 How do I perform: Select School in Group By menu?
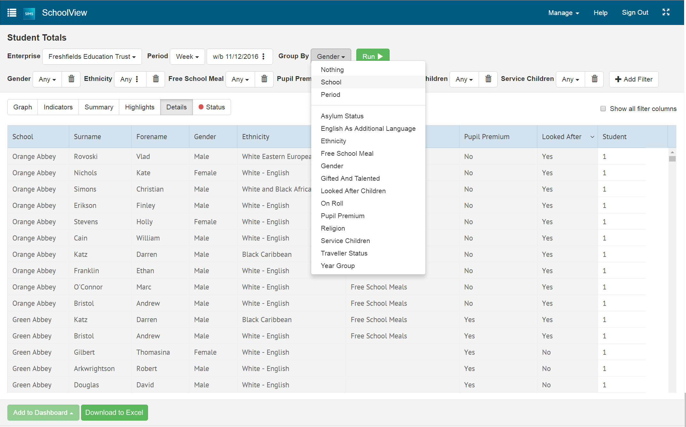(x=368, y=82)
